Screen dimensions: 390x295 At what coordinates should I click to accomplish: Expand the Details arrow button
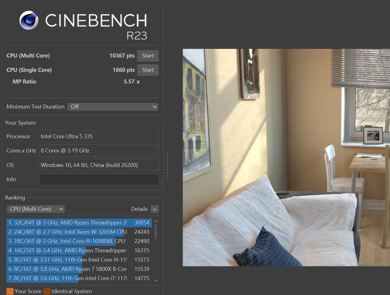point(155,209)
